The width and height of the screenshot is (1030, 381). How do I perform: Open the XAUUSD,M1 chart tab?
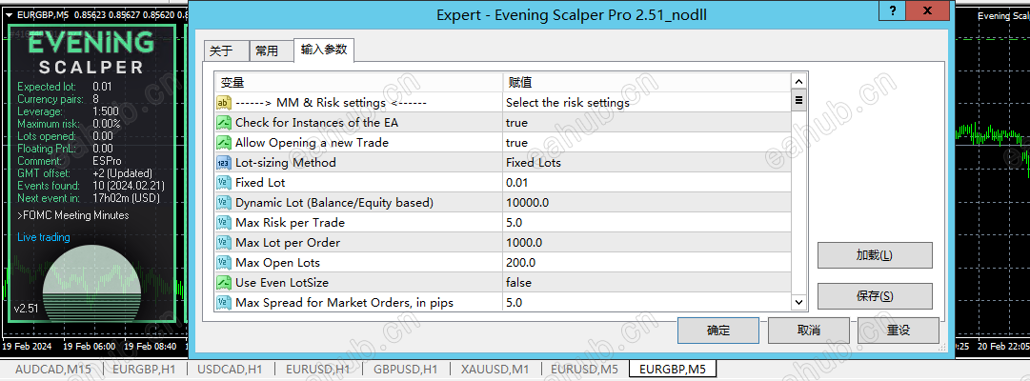coord(495,370)
